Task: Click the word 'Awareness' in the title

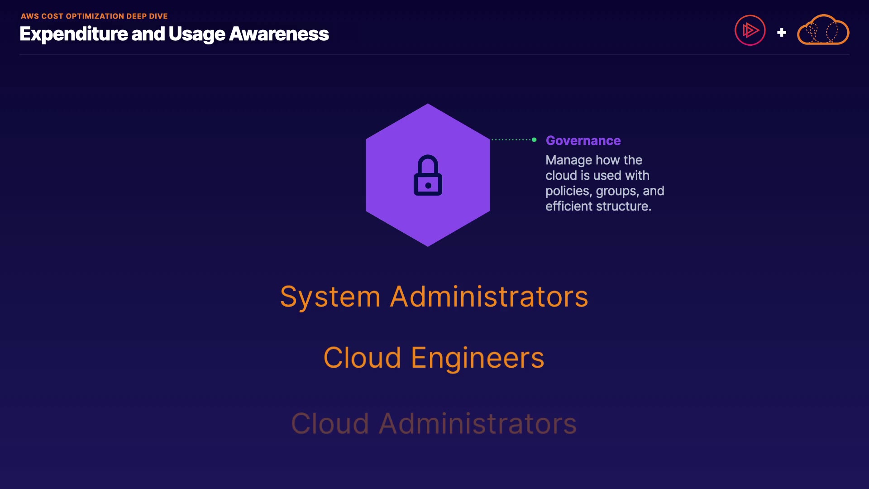Action: tap(279, 34)
